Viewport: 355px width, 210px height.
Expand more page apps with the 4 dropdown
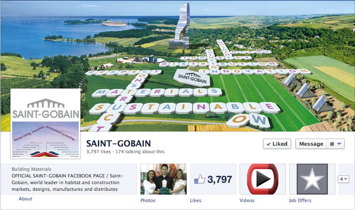click(x=343, y=179)
